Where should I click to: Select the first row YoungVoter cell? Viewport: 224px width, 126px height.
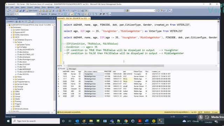[x=94, y=74]
